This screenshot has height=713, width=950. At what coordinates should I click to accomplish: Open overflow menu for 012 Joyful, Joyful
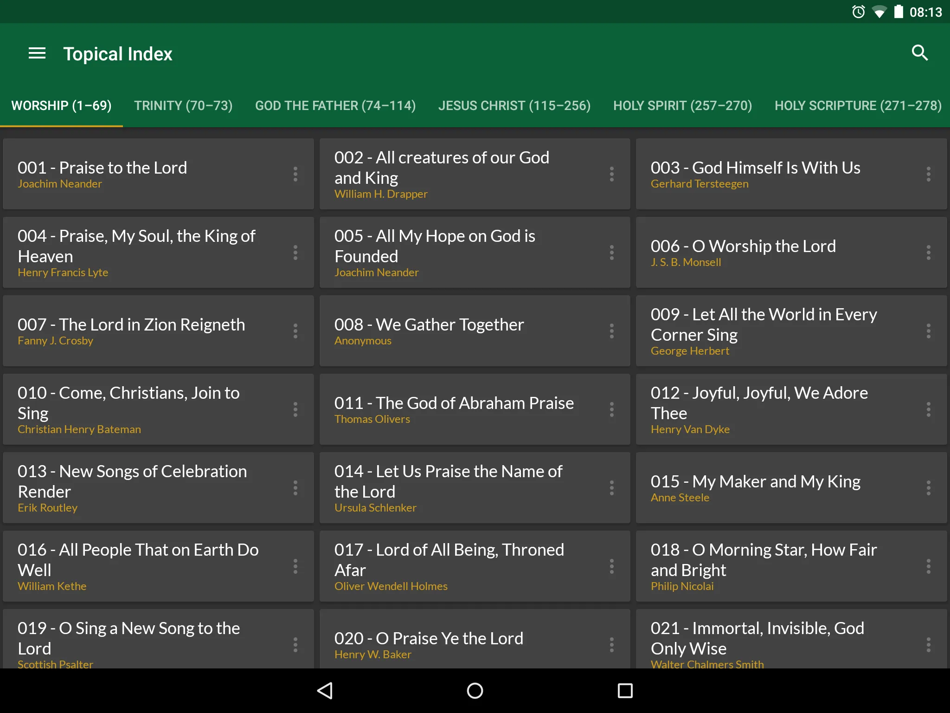[x=928, y=409]
